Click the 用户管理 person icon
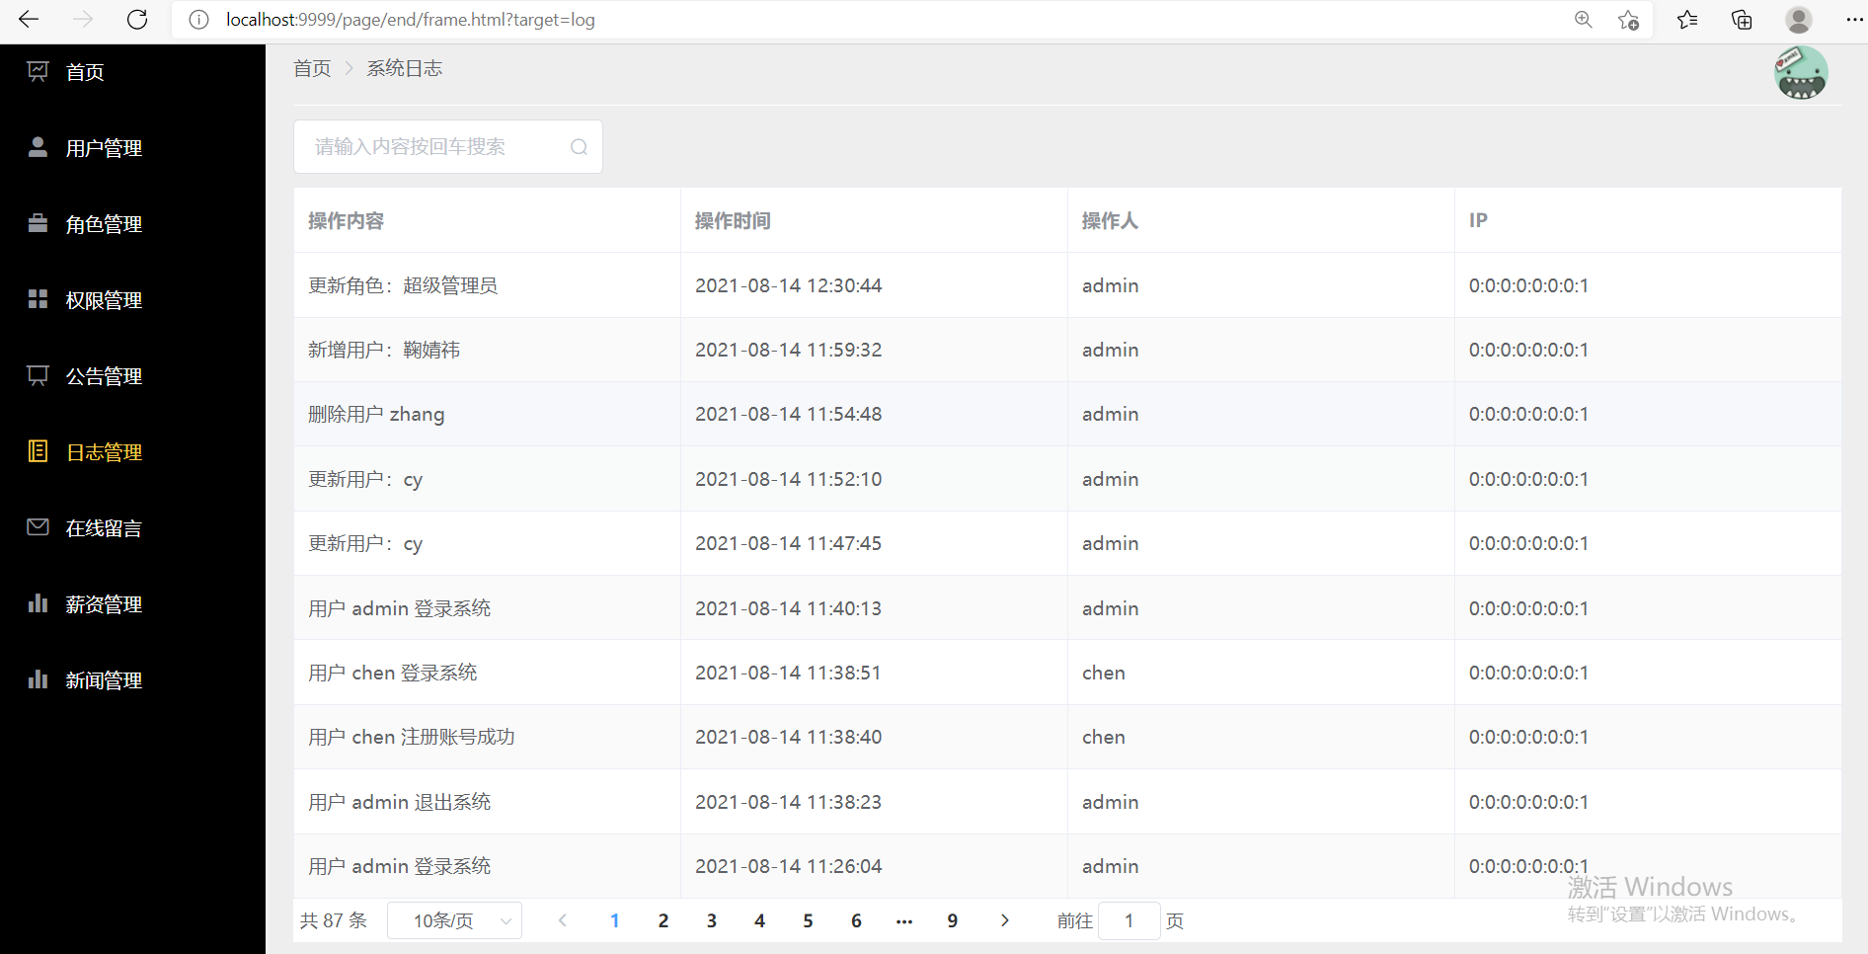This screenshot has height=954, width=1868. coord(38,147)
